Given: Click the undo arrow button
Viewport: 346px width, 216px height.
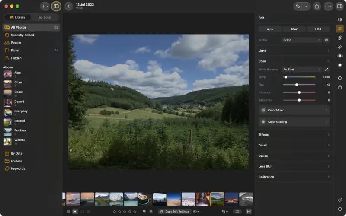Looking at the screenshot, I should (298, 6).
